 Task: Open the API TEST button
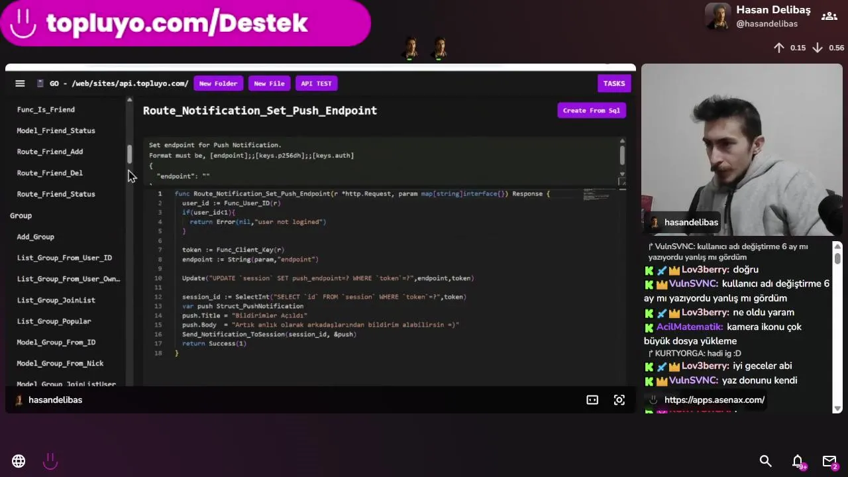(316, 83)
